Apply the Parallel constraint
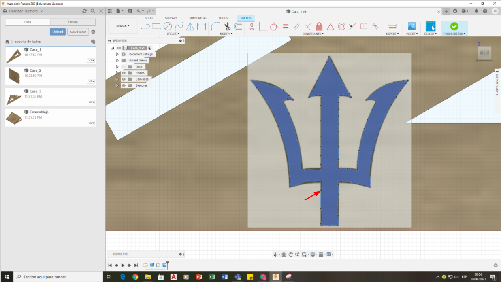Screen dimensions: 501x282 click(x=296, y=27)
